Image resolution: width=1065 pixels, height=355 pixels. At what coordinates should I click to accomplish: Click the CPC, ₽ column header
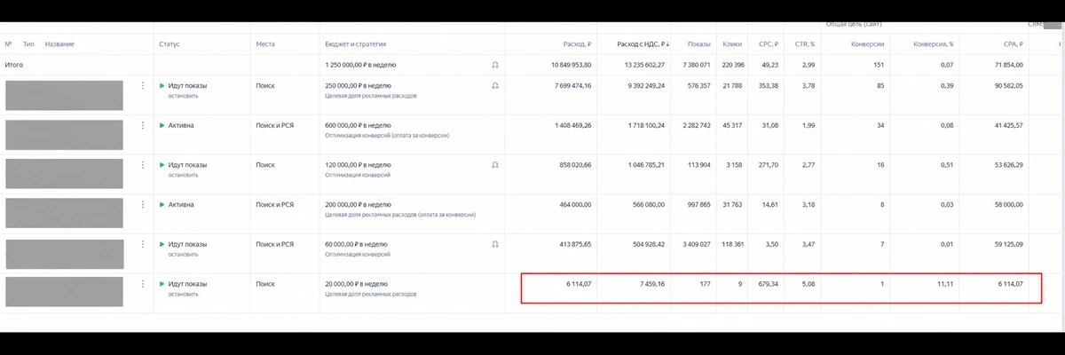(x=768, y=43)
